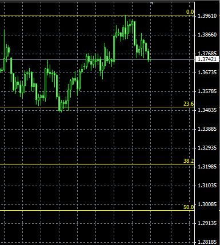Click the 0.0 Fibonacci level label
Viewport: 220px width, 245px height.
[x=190, y=12]
